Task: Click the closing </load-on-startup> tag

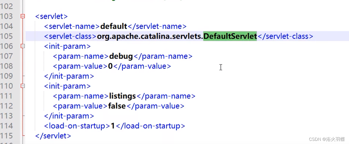Action: [150, 126]
